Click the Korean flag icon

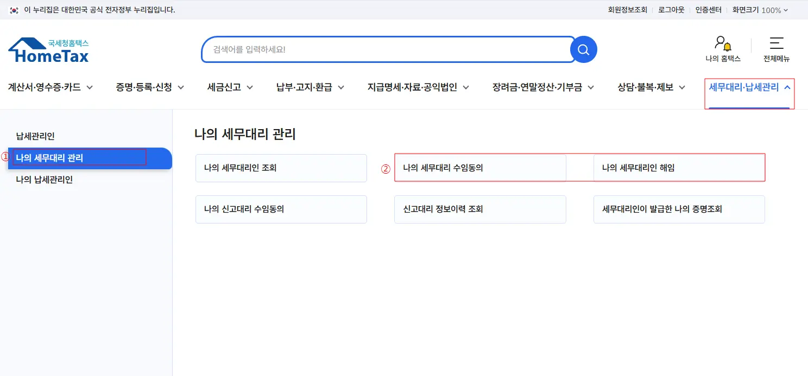click(x=14, y=10)
